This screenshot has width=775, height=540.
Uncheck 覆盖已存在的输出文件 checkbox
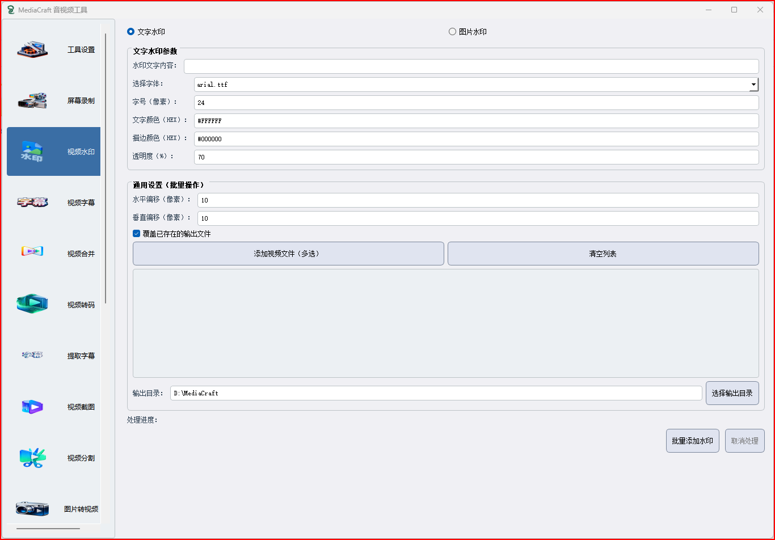pos(137,234)
